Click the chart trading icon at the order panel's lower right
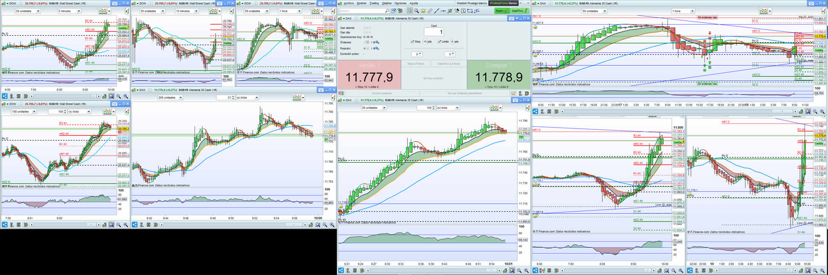Viewport: 828px width, 275px height. pyautogui.click(x=513, y=93)
